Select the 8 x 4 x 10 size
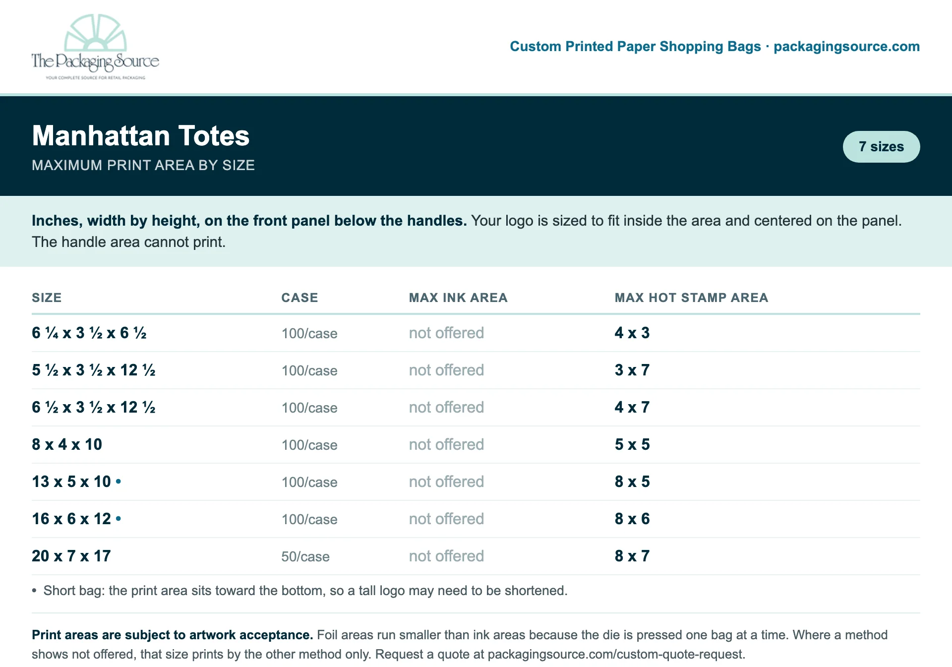 [x=67, y=444]
